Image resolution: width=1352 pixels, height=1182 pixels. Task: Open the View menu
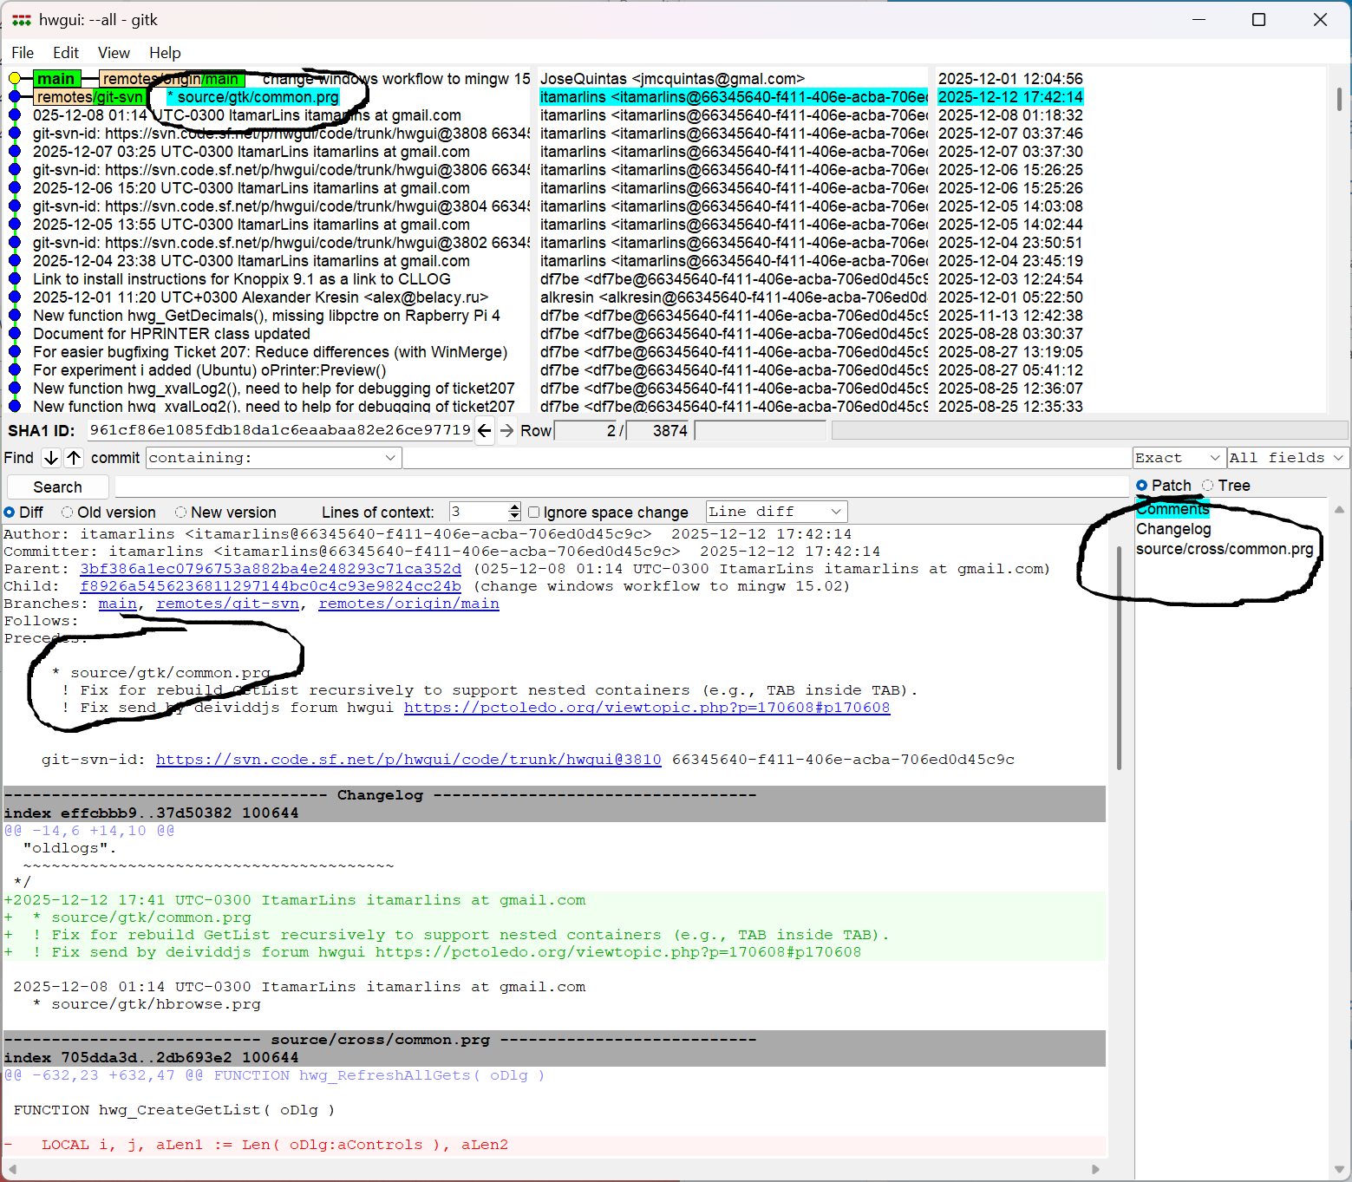(x=114, y=52)
